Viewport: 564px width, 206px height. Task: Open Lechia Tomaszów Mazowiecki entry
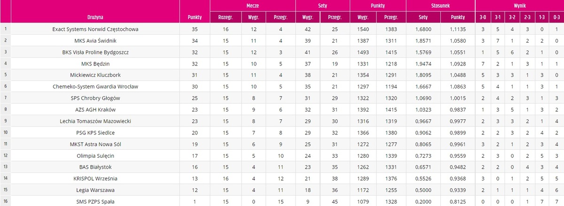pyautogui.click(x=95, y=121)
